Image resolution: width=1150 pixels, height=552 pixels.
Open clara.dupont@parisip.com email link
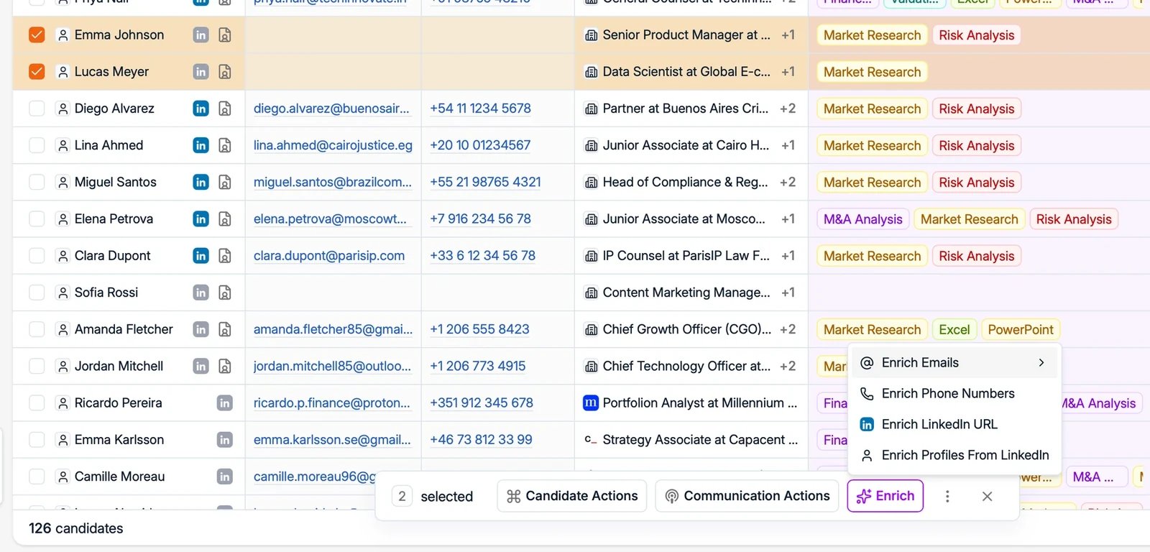click(x=329, y=256)
